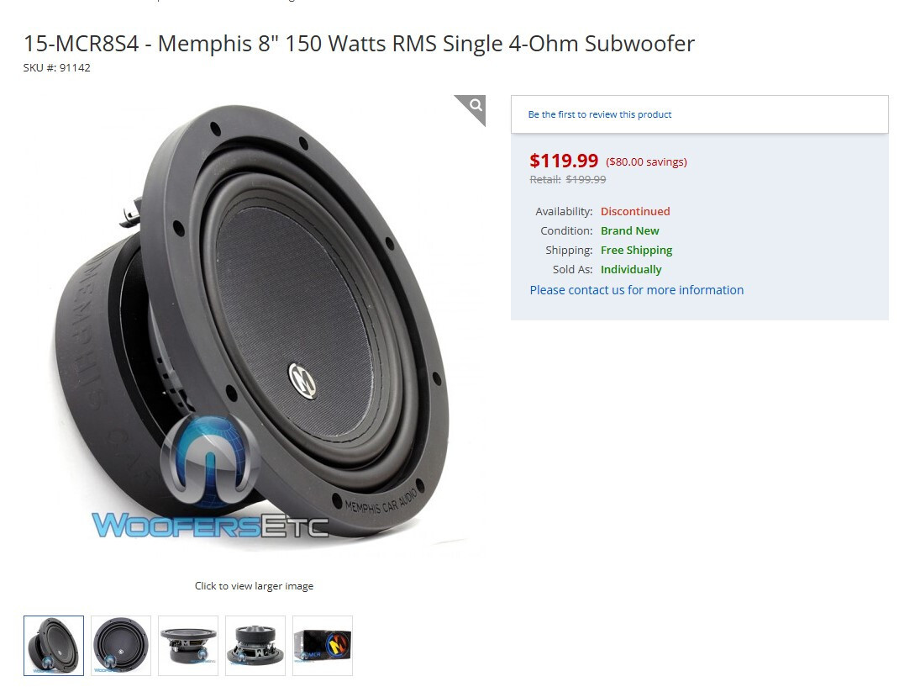The image size is (899, 687).
Task: View the side-profile subwoofer thumbnail
Action: [x=188, y=646]
